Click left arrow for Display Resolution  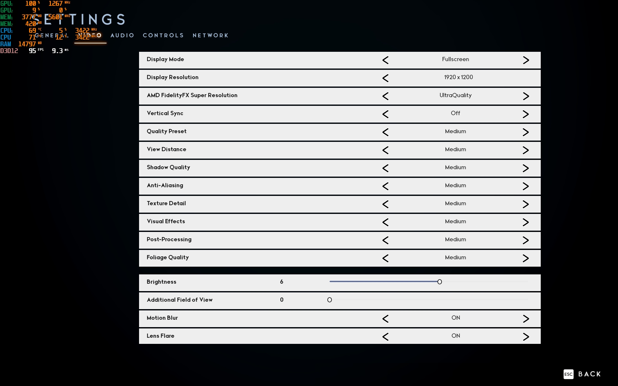pyautogui.click(x=385, y=78)
